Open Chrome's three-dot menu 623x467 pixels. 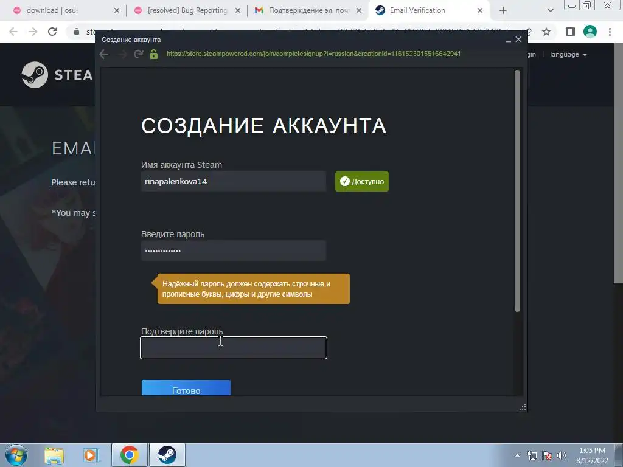pos(610,32)
